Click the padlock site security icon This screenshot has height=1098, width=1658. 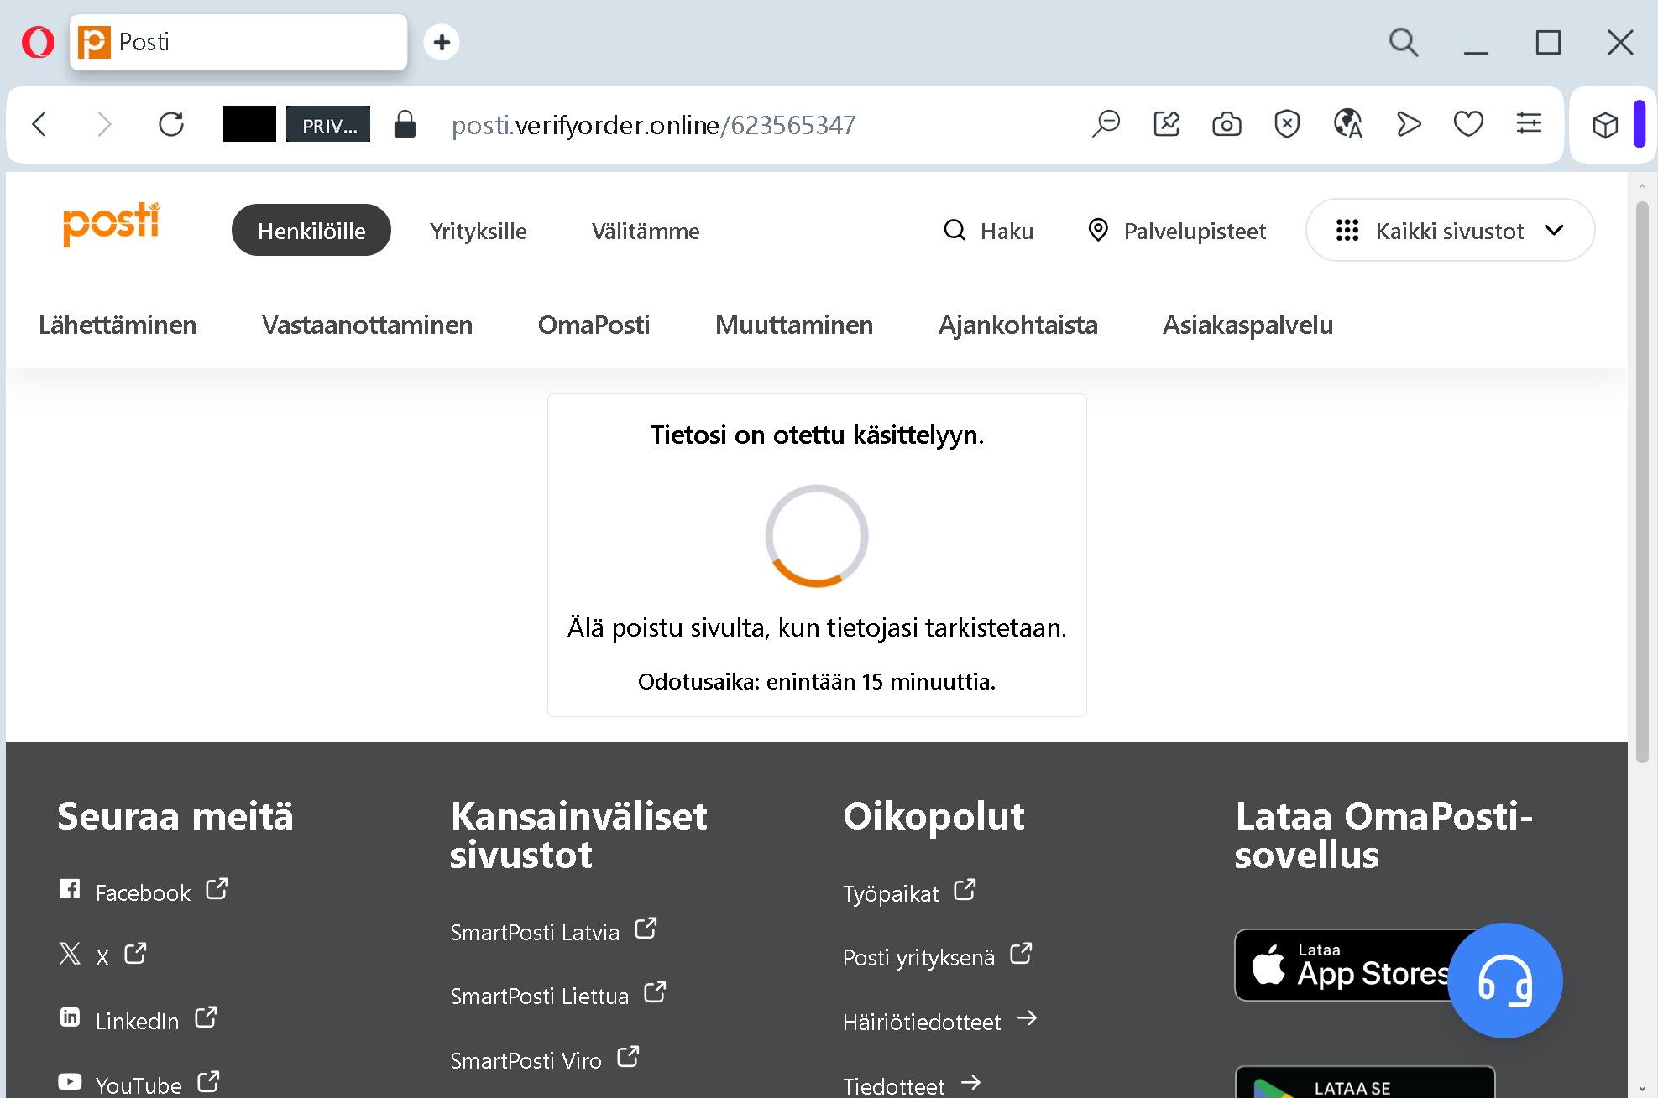[x=405, y=124]
